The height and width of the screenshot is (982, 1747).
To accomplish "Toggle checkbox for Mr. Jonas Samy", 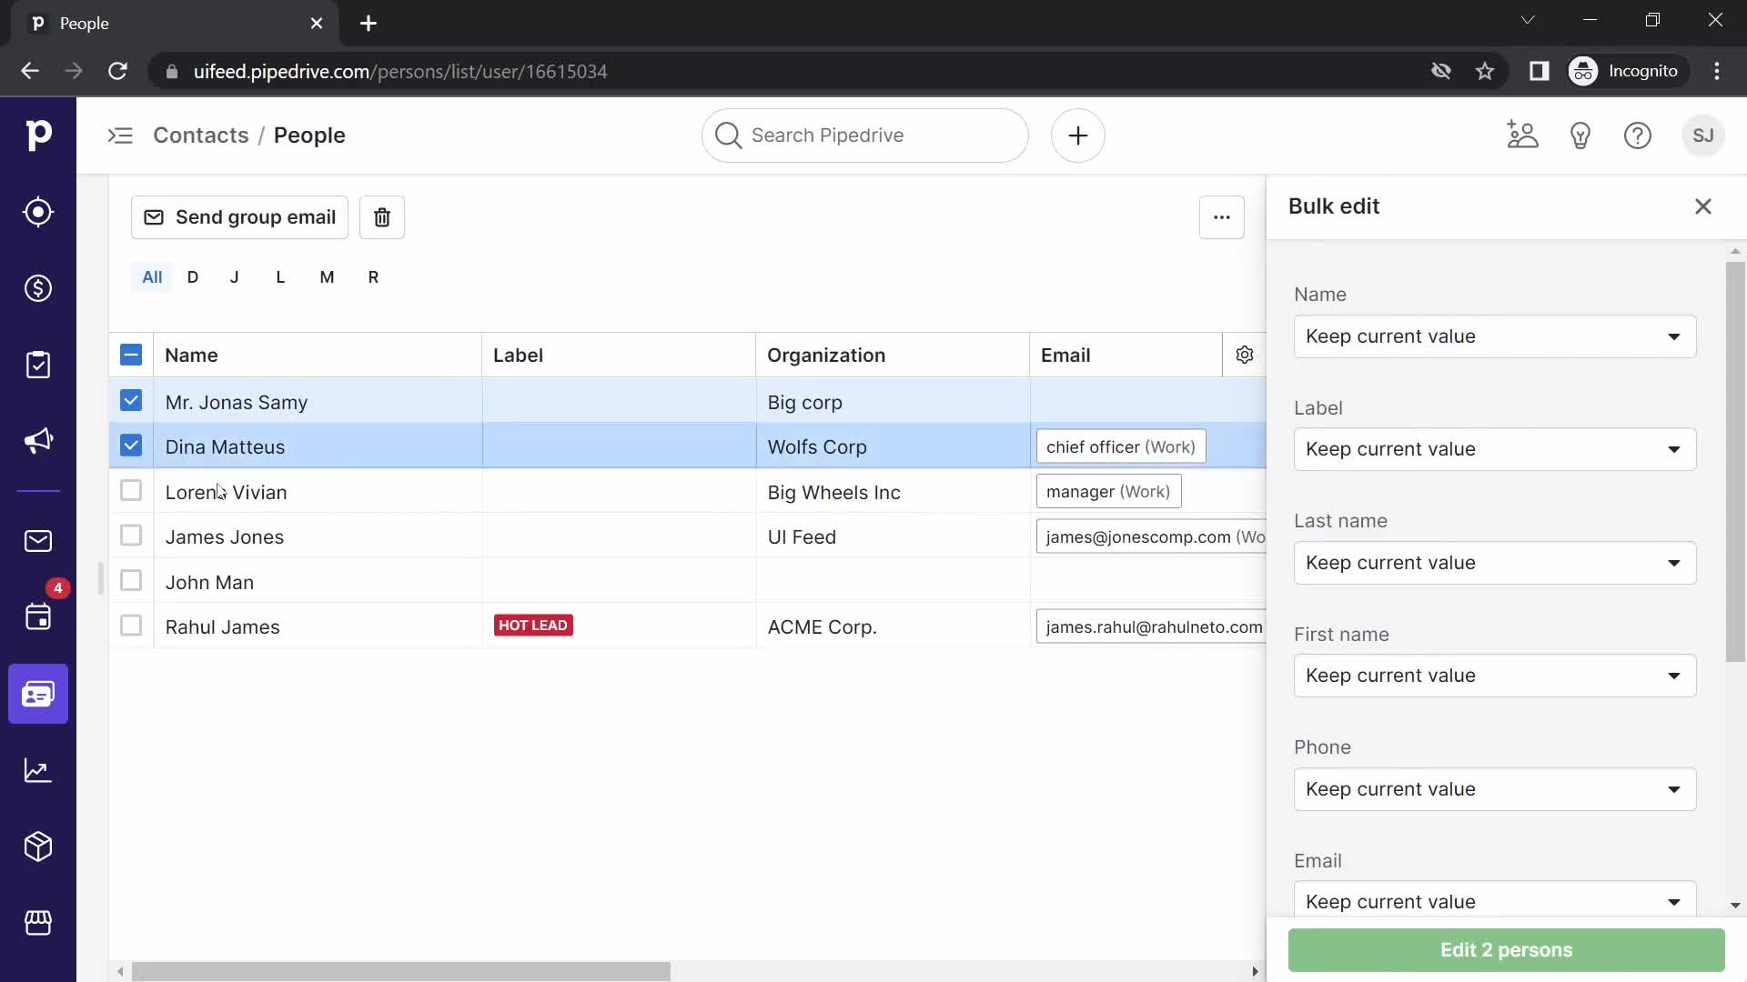I will [x=129, y=400].
